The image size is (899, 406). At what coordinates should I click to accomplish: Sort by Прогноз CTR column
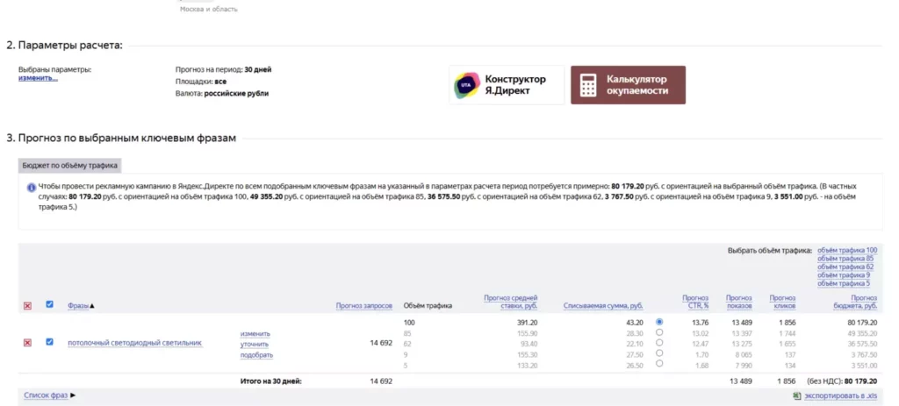(695, 302)
